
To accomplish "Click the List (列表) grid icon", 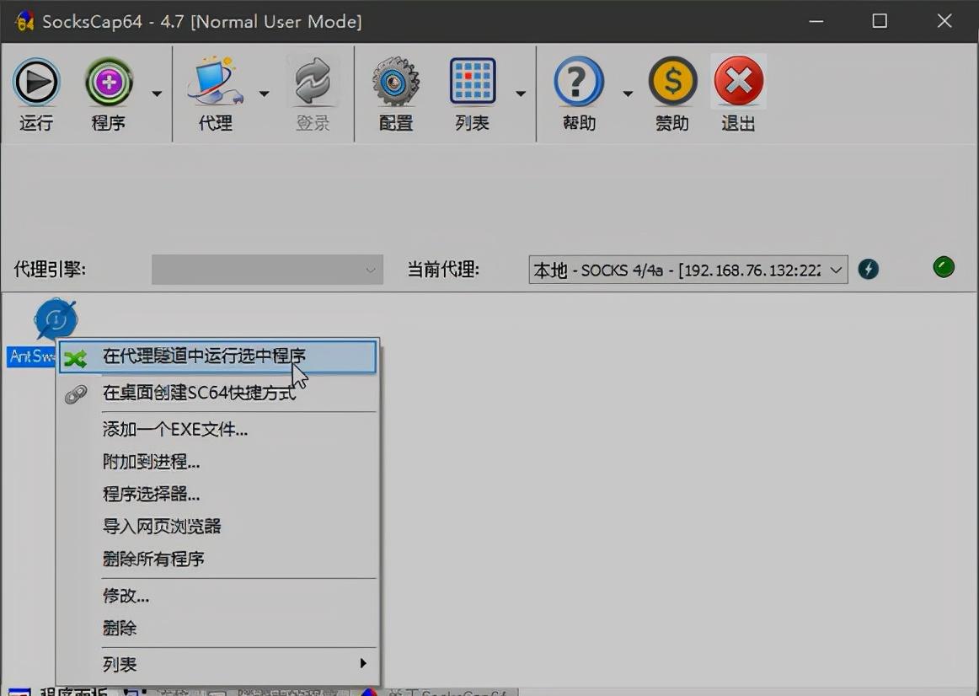I will [x=473, y=82].
